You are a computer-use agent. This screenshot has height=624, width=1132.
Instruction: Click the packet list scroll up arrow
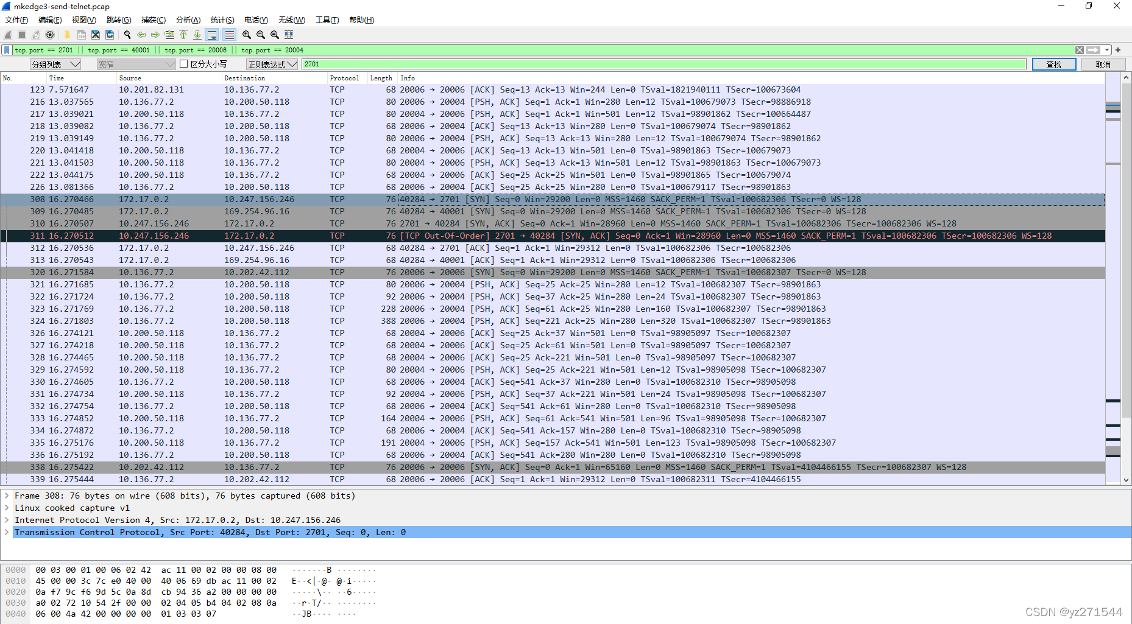(1126, 78)
